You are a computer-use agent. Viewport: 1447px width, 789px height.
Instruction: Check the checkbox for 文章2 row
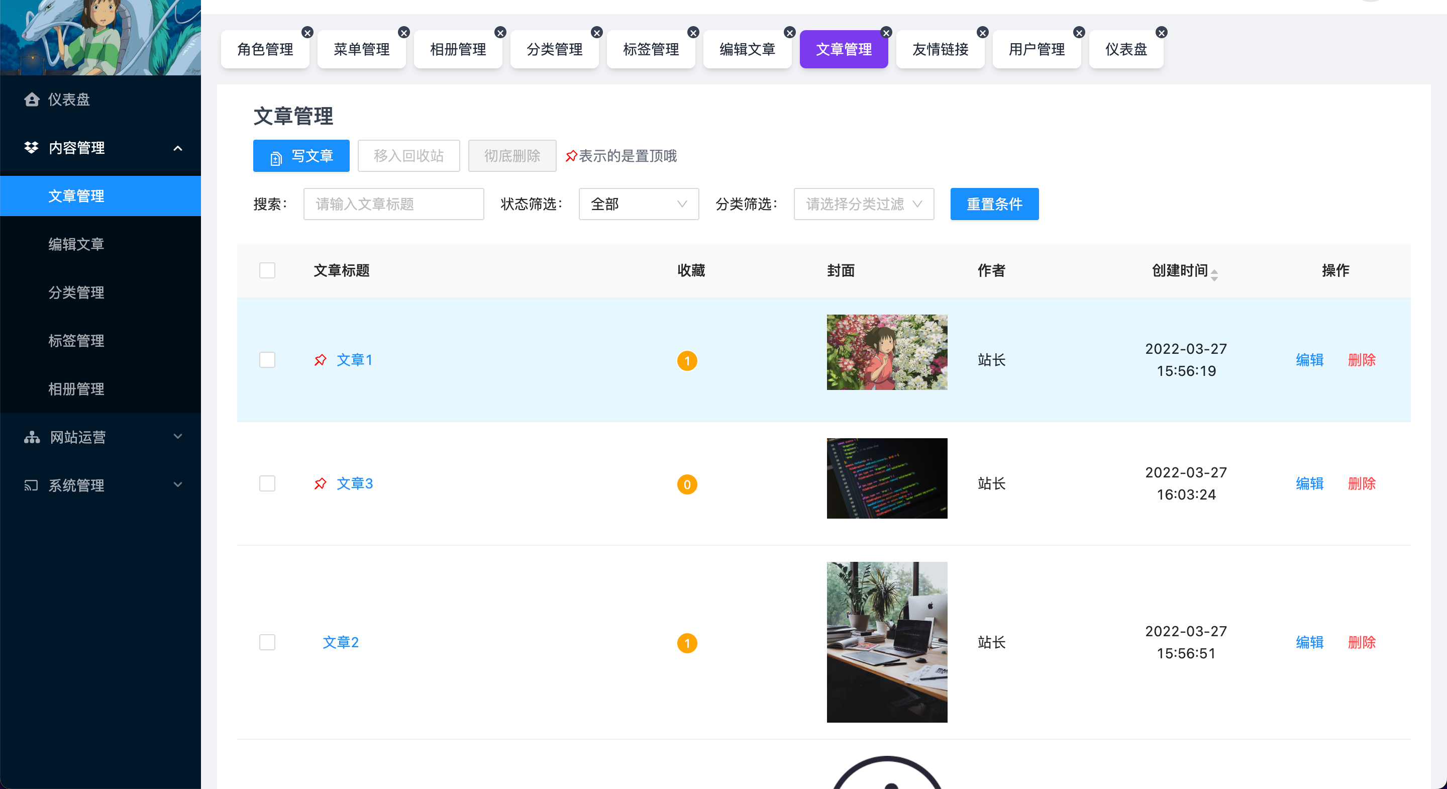pyautogui.click(x=267, y=642)
